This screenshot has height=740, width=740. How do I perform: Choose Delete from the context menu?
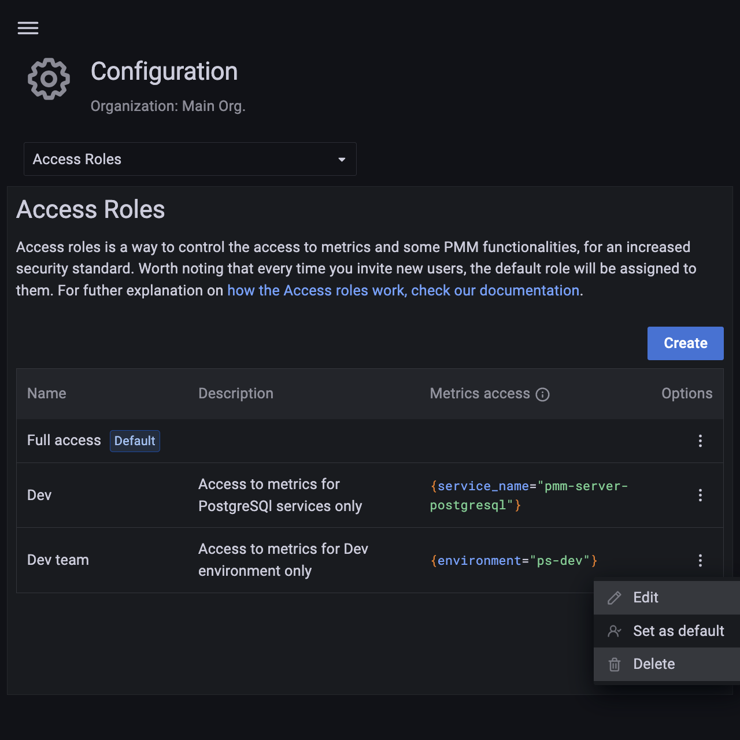pos(667,664)
